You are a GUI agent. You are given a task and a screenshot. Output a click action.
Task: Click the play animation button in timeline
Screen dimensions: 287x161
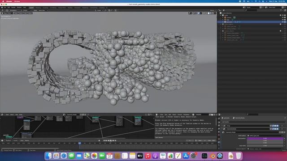click(111, 140)
